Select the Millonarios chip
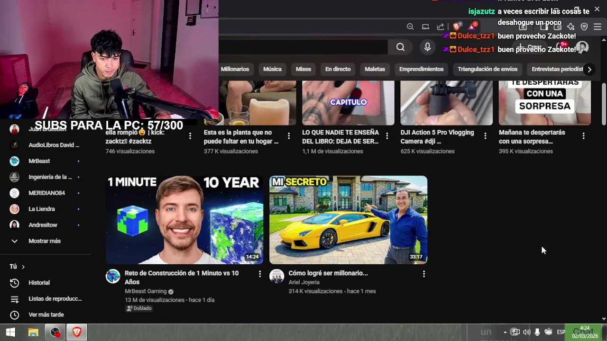This screenshot has width=607, height=341. click(235, 69)
